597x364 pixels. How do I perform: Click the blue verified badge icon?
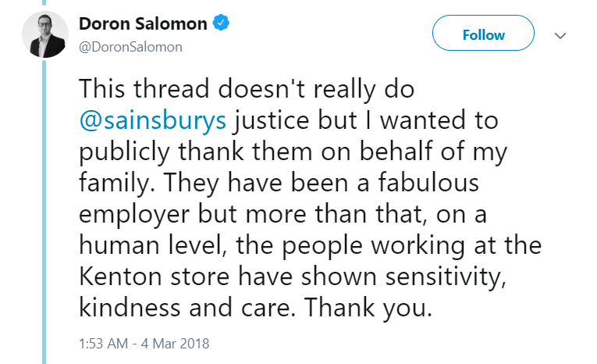click(x=221, y=23)
